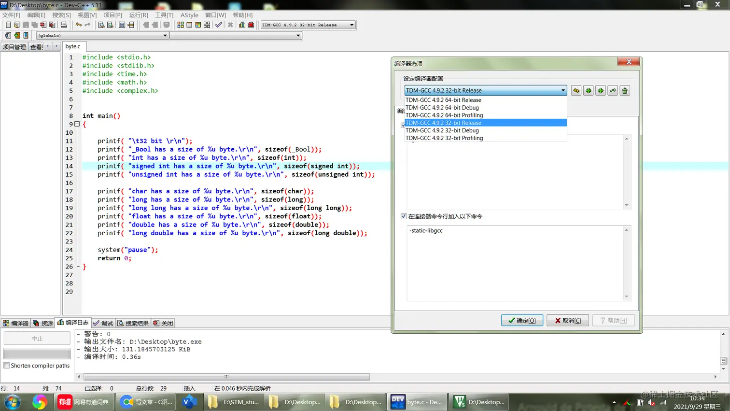The height and width of the screenshot is (411, 730).
Task: Open the 视图[V] menu
Action: [x=87, y=15]
